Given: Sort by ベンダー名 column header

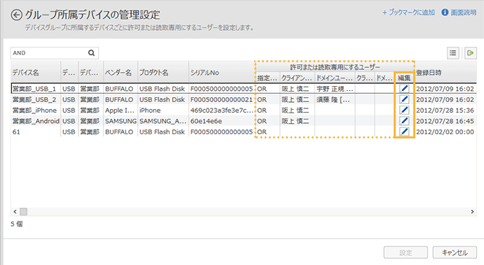Looking at the screenshot, I should tap(120, 73).
